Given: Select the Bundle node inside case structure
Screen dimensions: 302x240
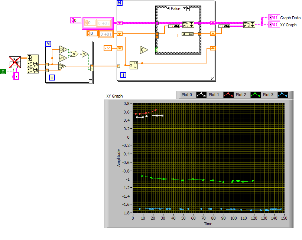Looking at the screenshot, I should click(174, 26).
